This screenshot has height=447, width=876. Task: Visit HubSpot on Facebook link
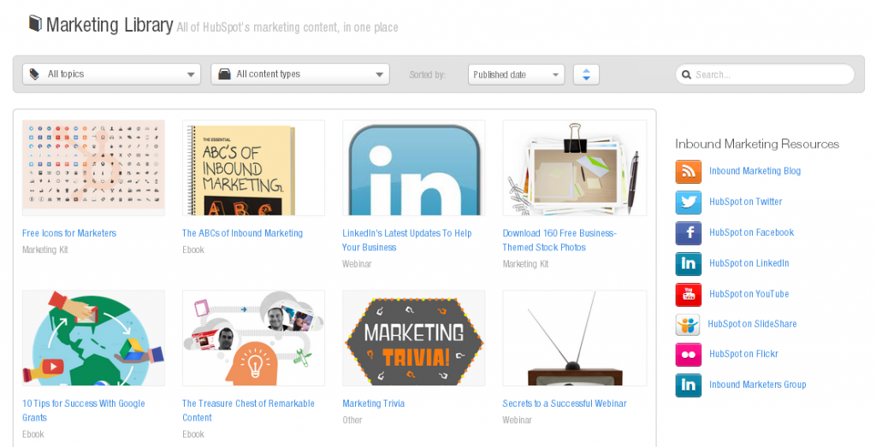pyautogui.click(x=751, y=232)
